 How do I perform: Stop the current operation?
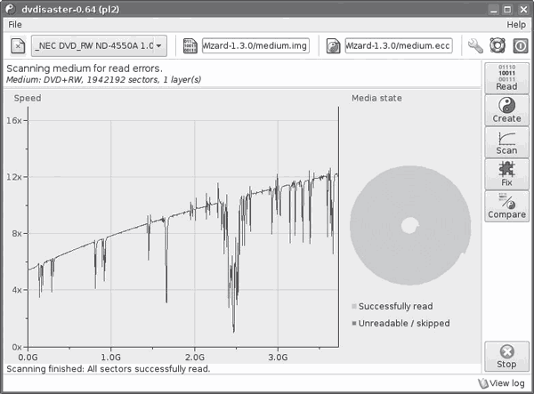click(x=506, y=356)
